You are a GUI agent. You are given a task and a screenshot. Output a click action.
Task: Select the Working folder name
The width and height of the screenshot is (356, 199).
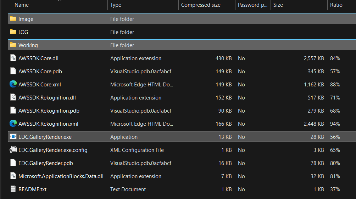pyautogui.click(x=28, y=45)
